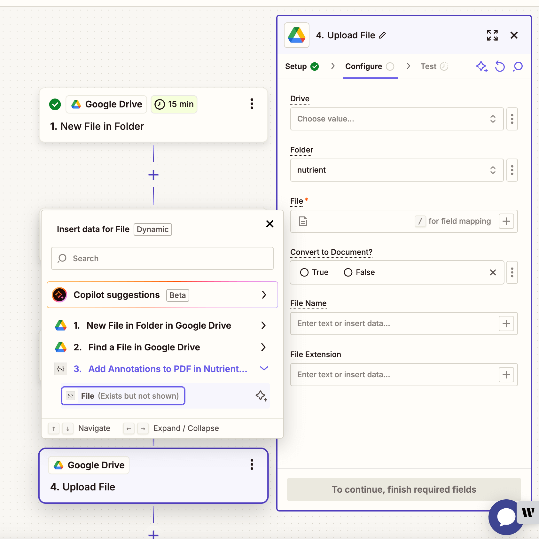Toggle the Dynamic pill in Insert data for File
This screenshot has width=539, height=539.
click(152, 229)
